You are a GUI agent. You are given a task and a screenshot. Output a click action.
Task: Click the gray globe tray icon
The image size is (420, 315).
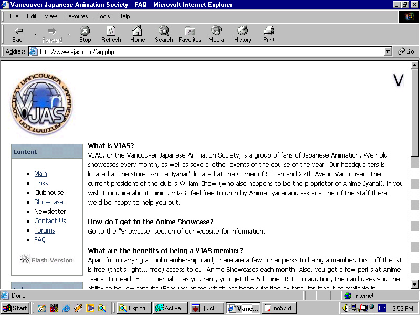click(x=373, y=308)
